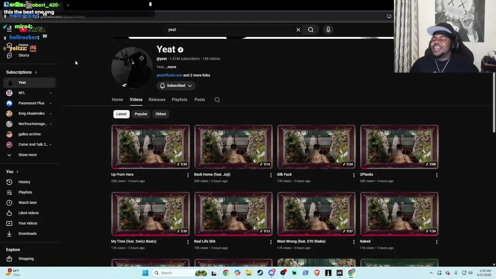Click the Windows Start button

click(x=145, y=273)
